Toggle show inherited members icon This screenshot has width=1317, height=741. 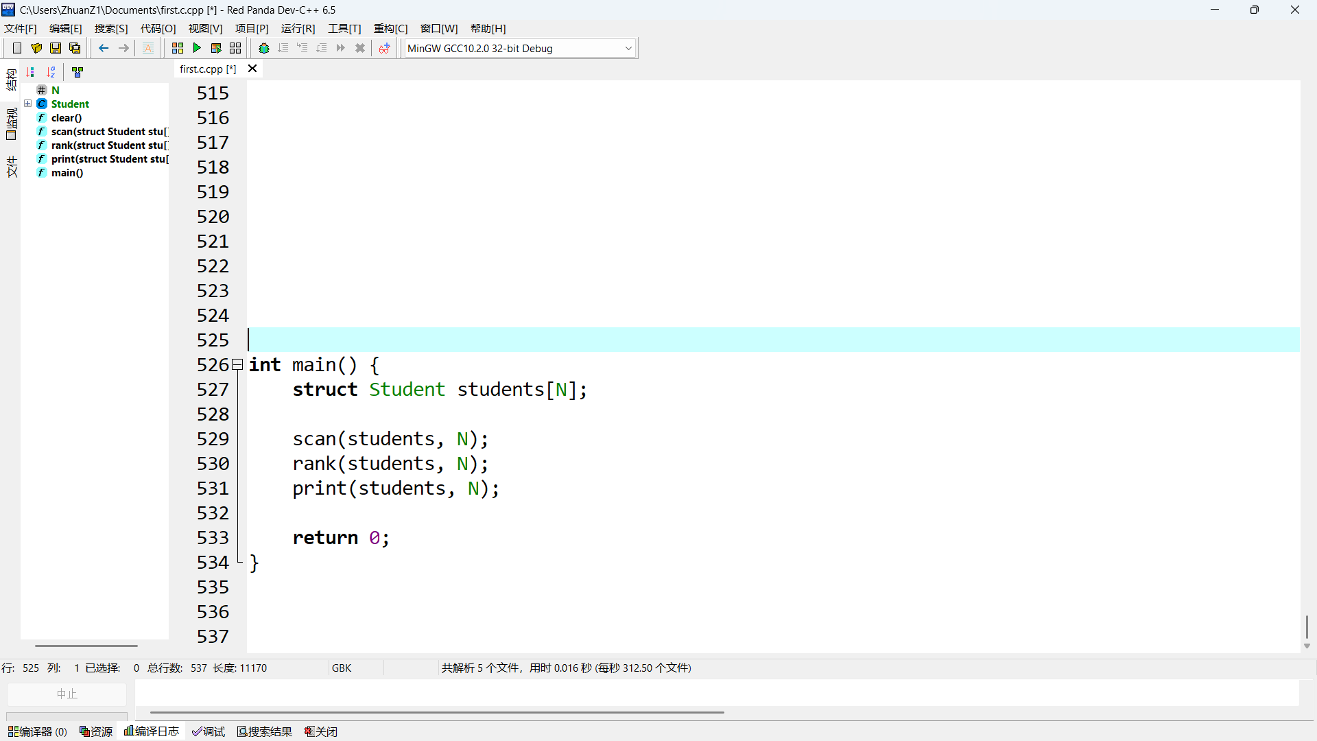(x=78, y=72)
